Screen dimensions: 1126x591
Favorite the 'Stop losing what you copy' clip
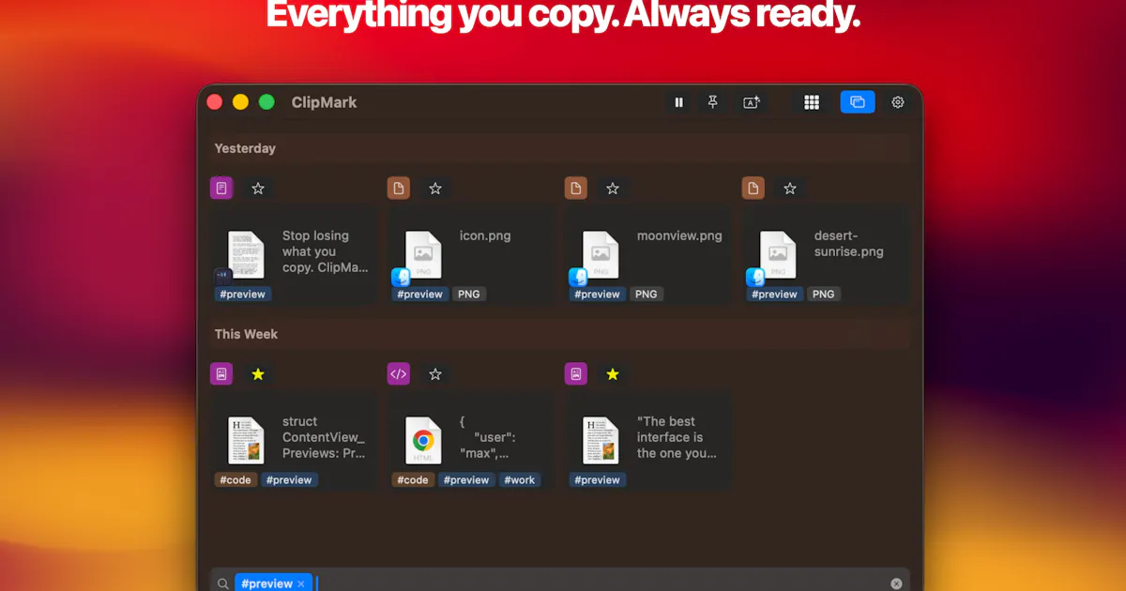click(258, 189)
